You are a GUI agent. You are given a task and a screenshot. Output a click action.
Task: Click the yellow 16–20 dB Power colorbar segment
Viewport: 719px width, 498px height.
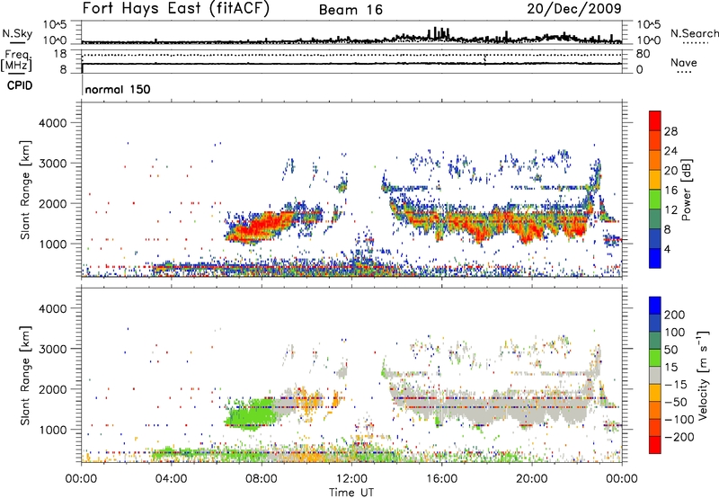(655, 180)
